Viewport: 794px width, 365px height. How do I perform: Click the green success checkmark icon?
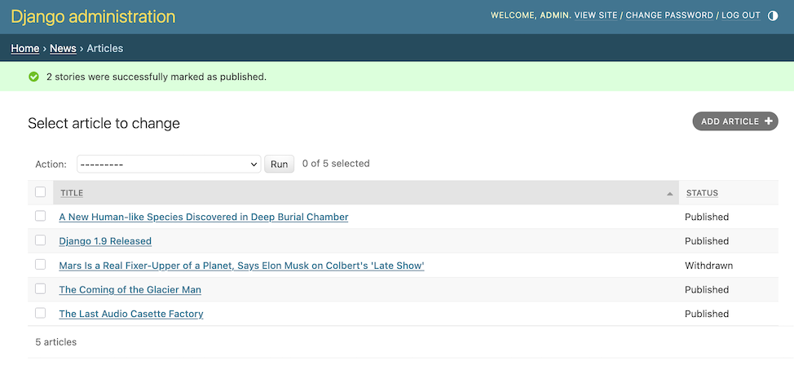point(34,77)
